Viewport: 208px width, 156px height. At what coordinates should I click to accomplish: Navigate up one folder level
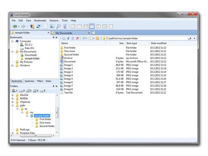[x=32, y=26]
